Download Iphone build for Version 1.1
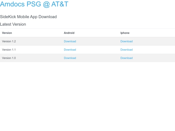 click(x=126, y=50)
